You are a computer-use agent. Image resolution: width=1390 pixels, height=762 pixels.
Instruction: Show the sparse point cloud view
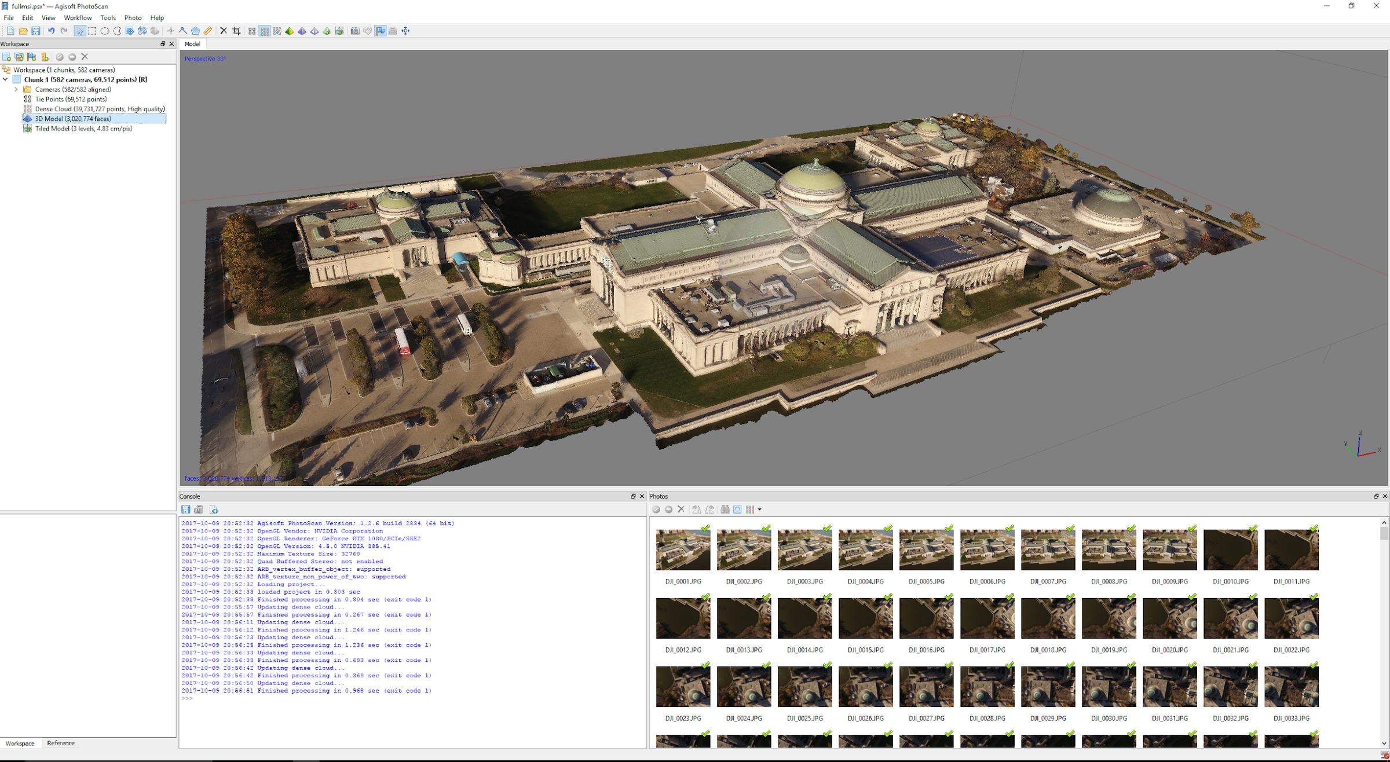click(252, 31)
